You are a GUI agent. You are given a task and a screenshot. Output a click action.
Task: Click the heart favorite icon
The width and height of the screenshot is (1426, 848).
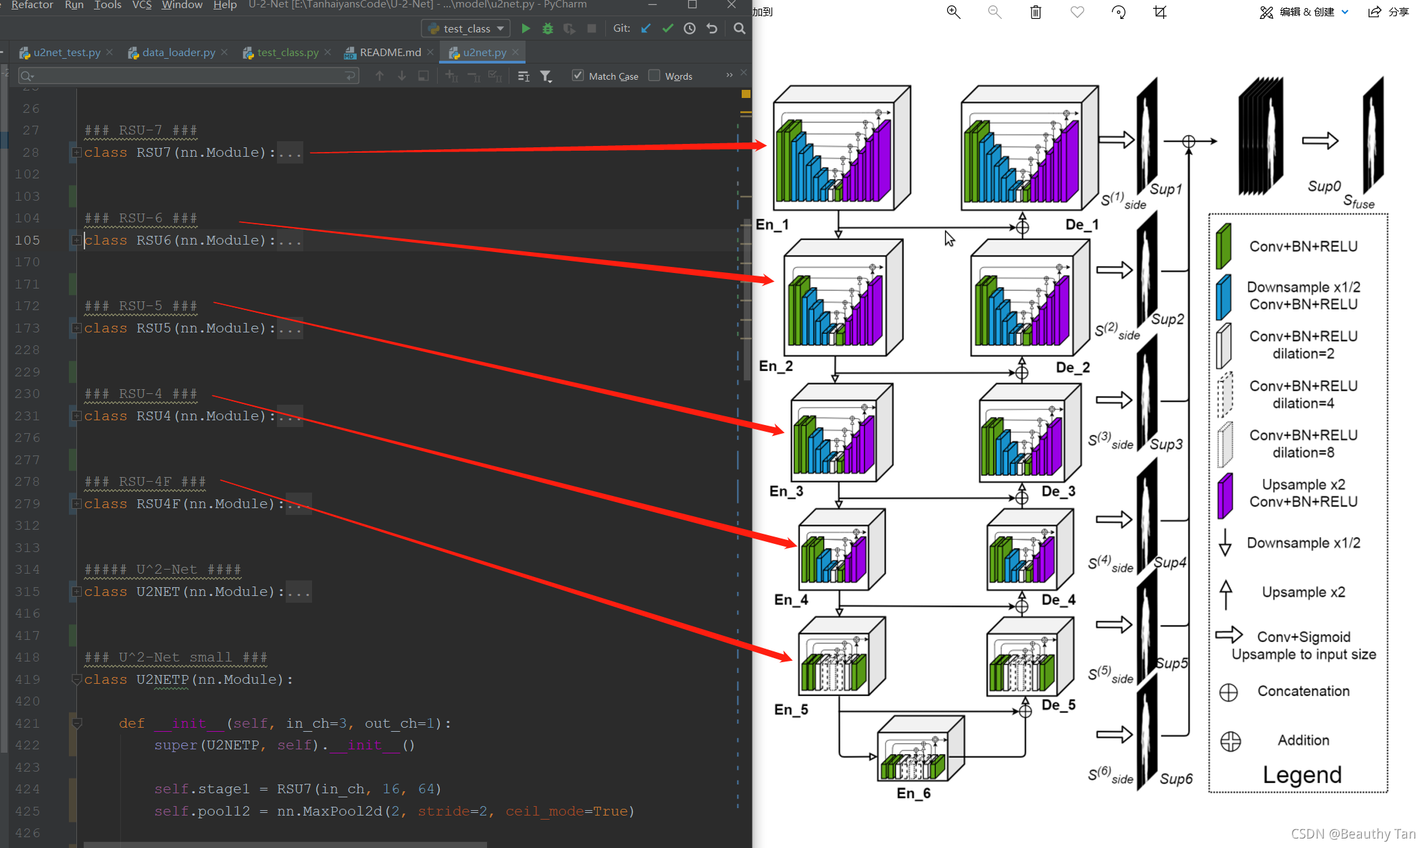coord(1077,12)
